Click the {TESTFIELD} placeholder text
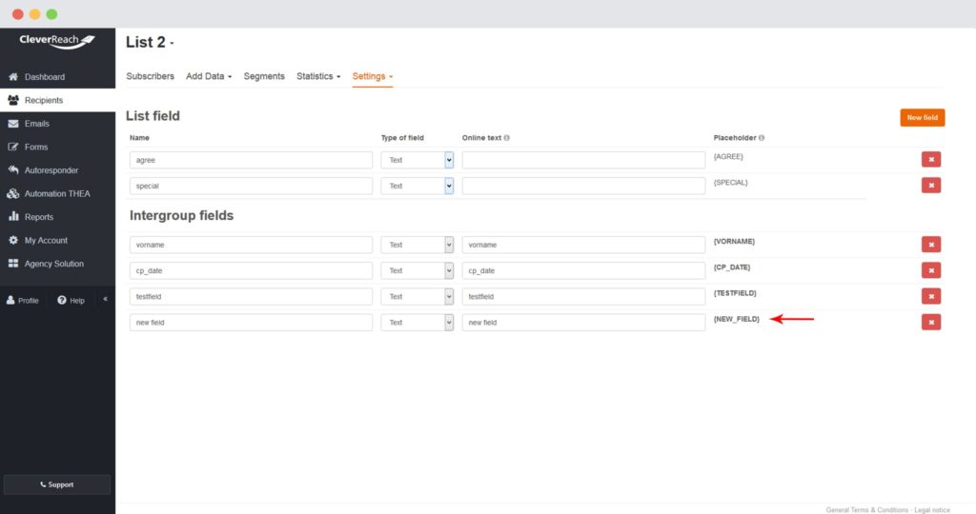Image resolution: width=976 pixels, height=514 pixels. [x=735, y=293]
